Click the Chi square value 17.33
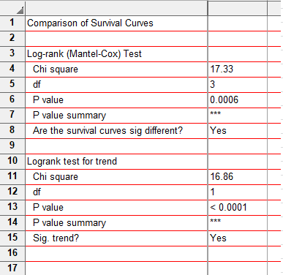The image size is (283, 275). (238, 69)
